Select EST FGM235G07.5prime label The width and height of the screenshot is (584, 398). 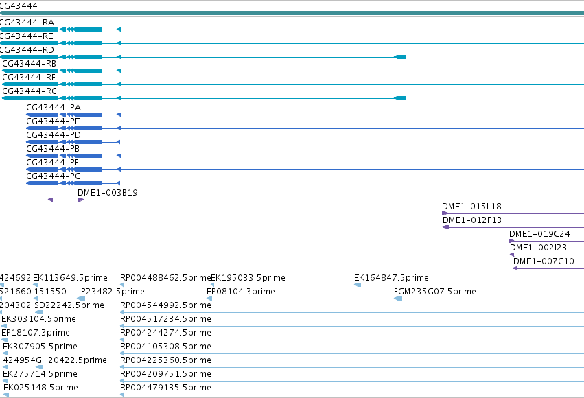(435, 292)
